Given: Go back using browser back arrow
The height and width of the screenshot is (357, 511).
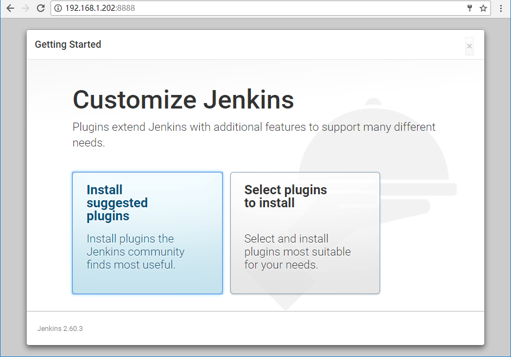Looking at the screenshot, I should (x=10, y=8).
